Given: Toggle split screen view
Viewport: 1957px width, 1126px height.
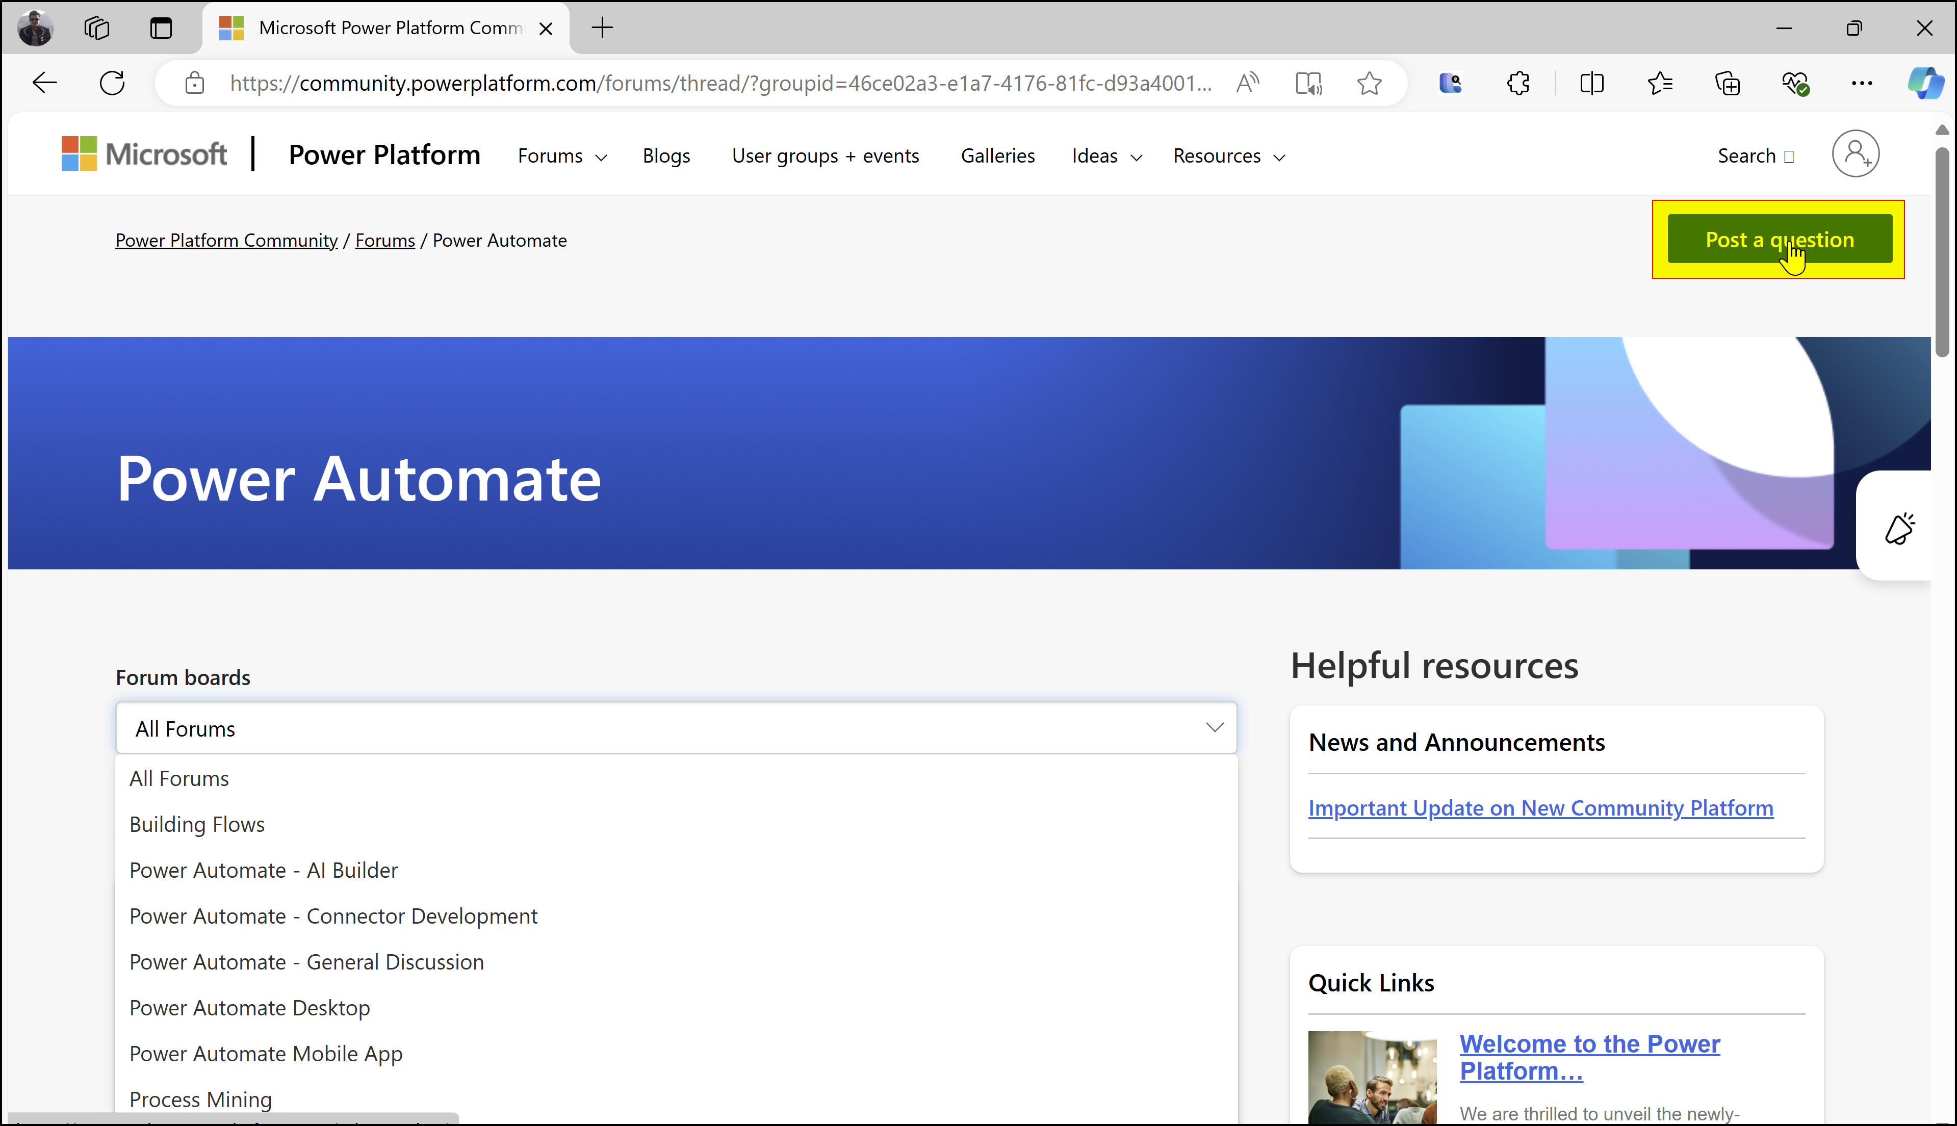Looking at the screenshot, I should click(1592, 83).
